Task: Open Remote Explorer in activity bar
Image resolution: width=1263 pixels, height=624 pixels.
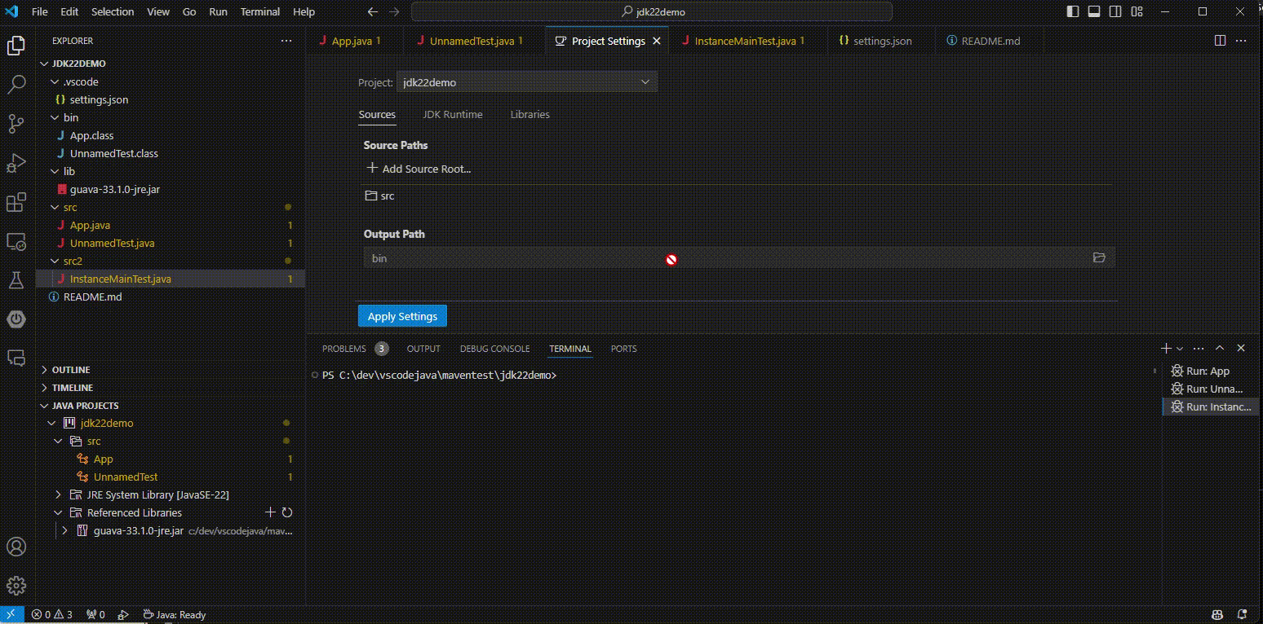Action: click(x=16, y=242)
